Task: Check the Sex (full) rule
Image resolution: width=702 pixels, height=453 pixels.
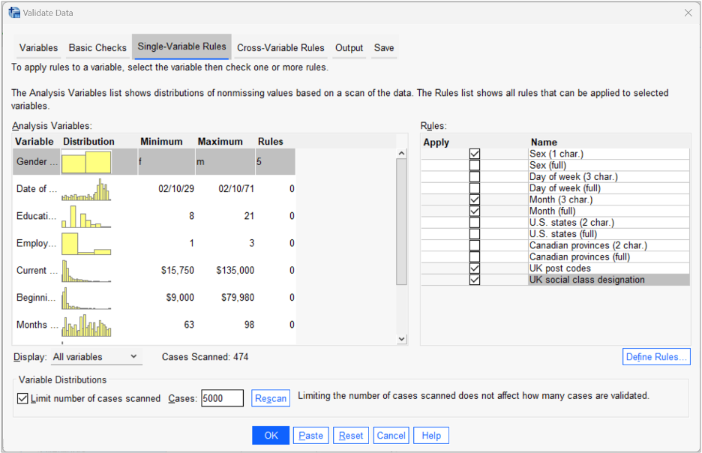Action: tap(475, 165)
